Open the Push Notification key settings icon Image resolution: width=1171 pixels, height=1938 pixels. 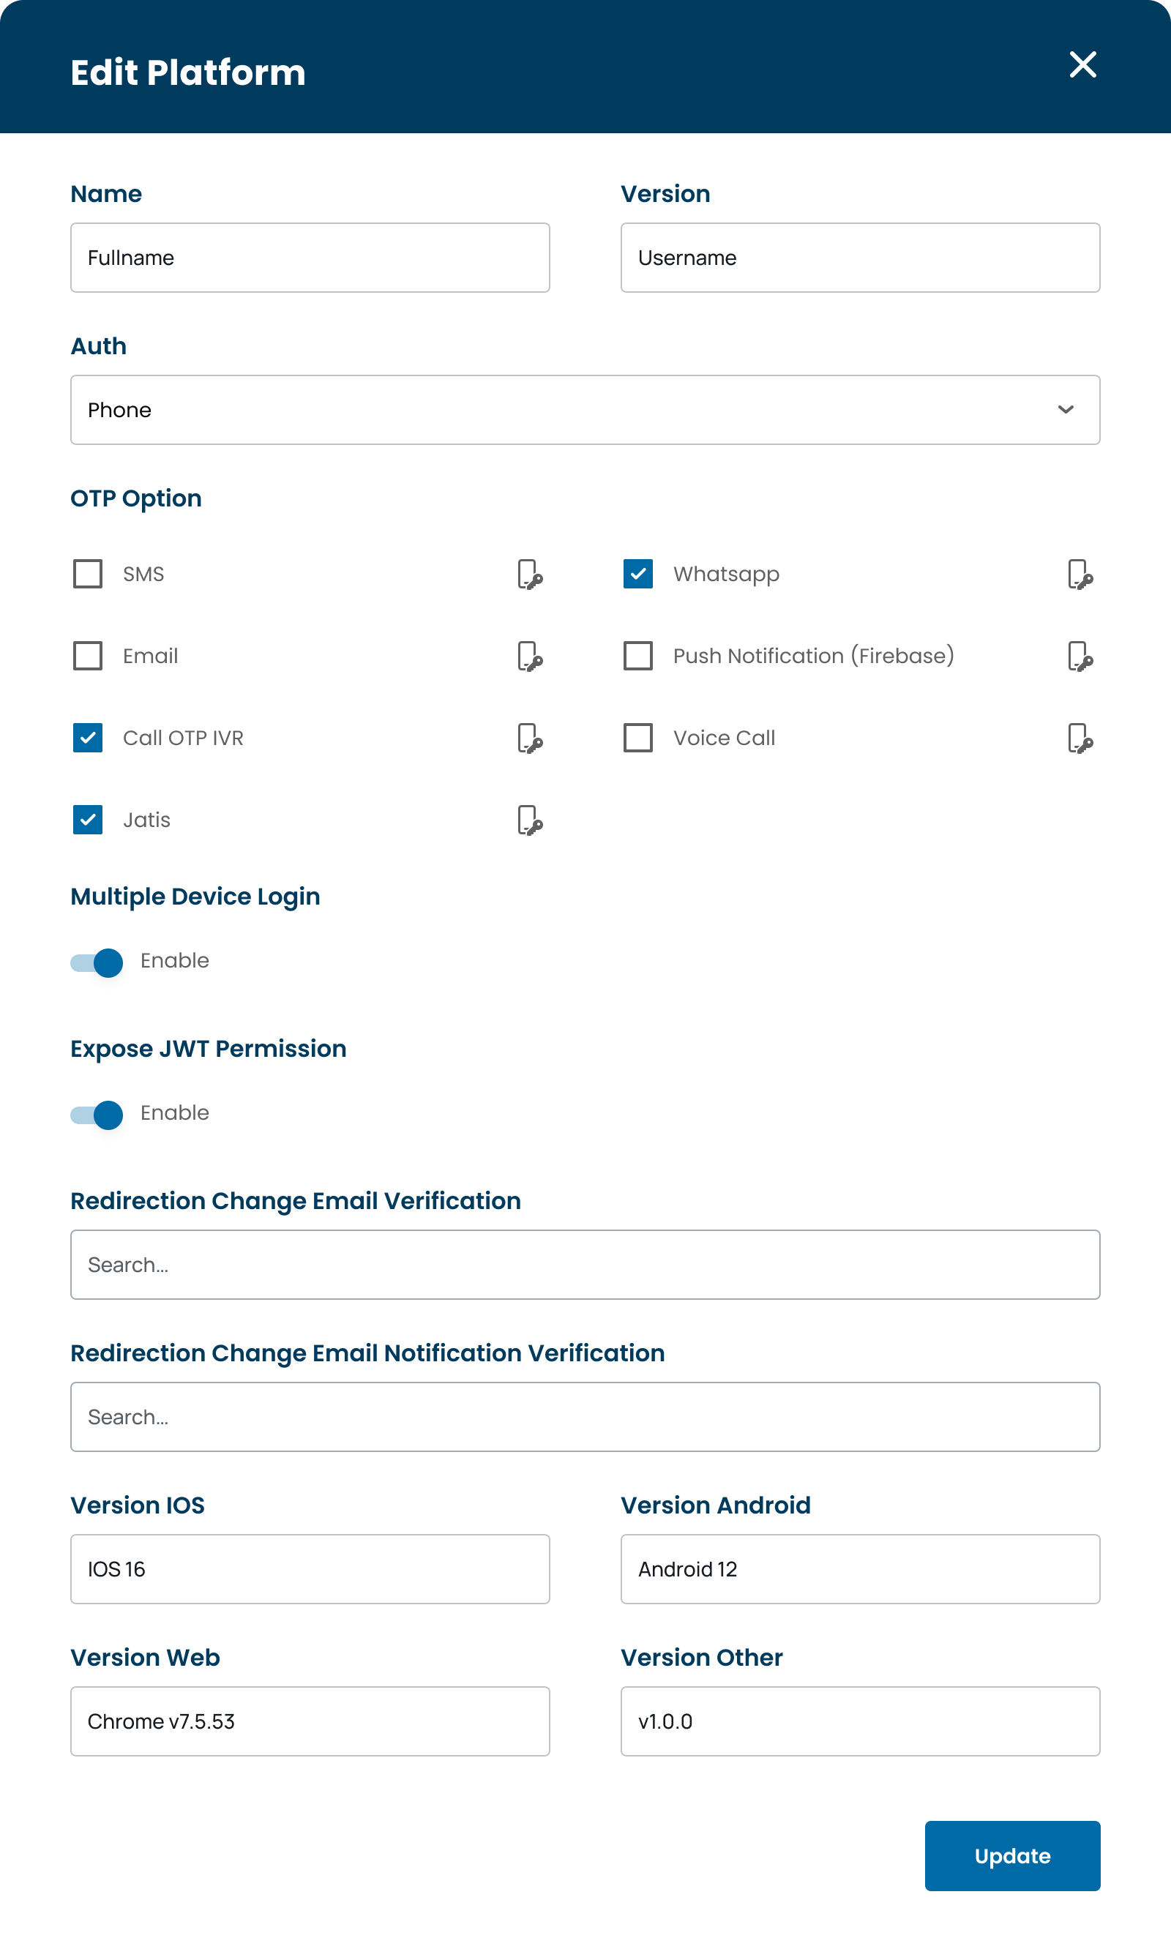click(1080, 656)
